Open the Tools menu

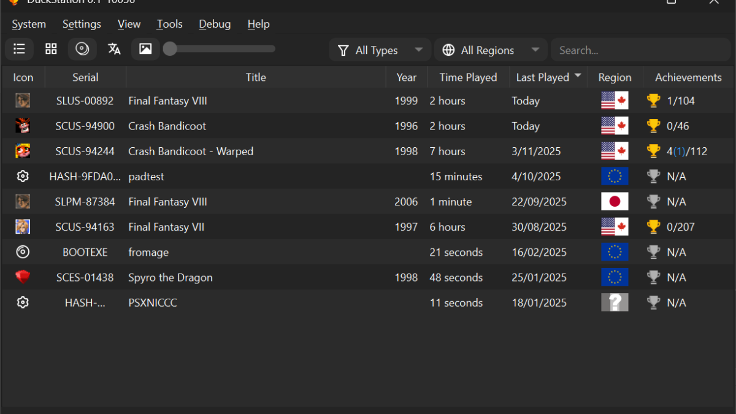point(169,24)
